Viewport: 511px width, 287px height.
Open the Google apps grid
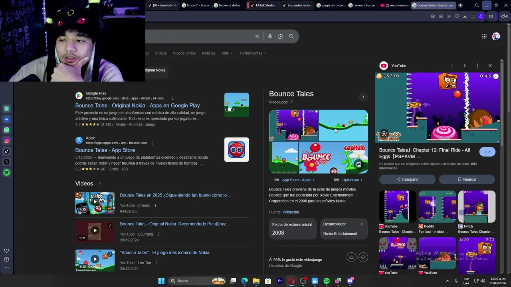484,36
